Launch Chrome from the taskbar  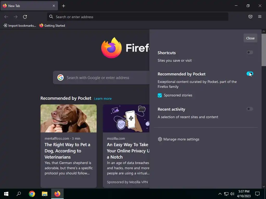[32, 194]
